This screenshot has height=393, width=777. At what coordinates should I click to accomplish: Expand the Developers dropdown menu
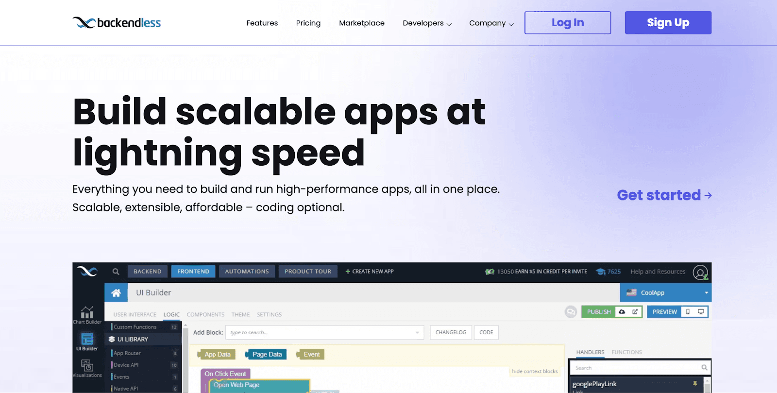click(x=427, y=23)
